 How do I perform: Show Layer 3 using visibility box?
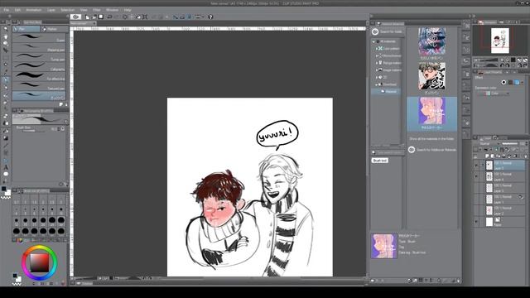coord(476,188)
